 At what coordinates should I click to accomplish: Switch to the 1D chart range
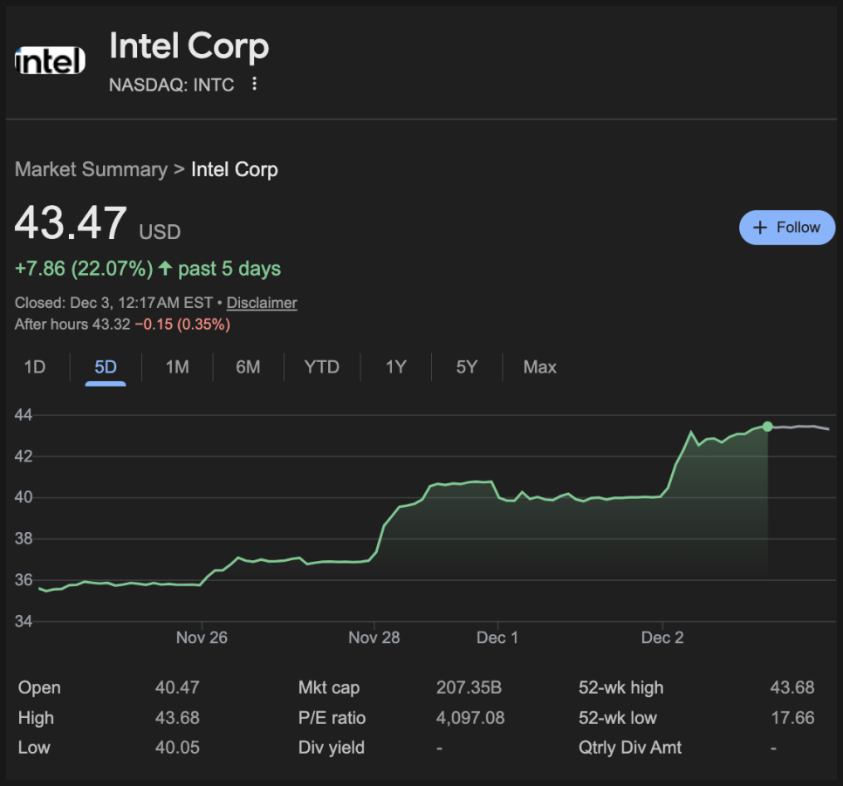coord(35,367)
